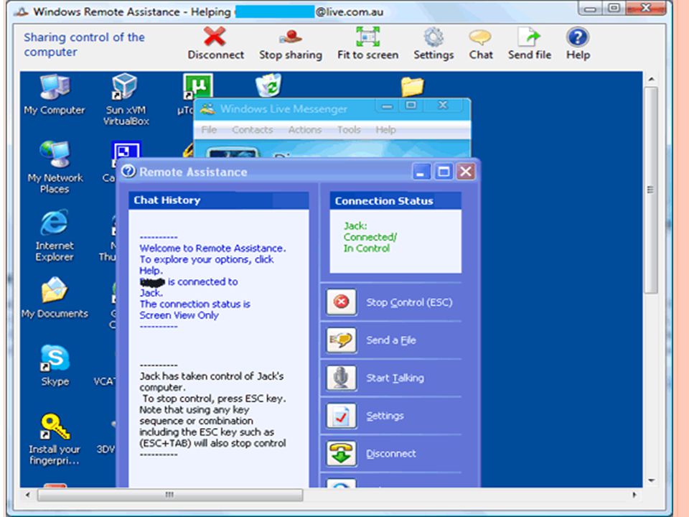Close the Windows Live Messenger window
Image resolution: width=689 pixels, height=517 pixels.
click(x=443, y=106)
